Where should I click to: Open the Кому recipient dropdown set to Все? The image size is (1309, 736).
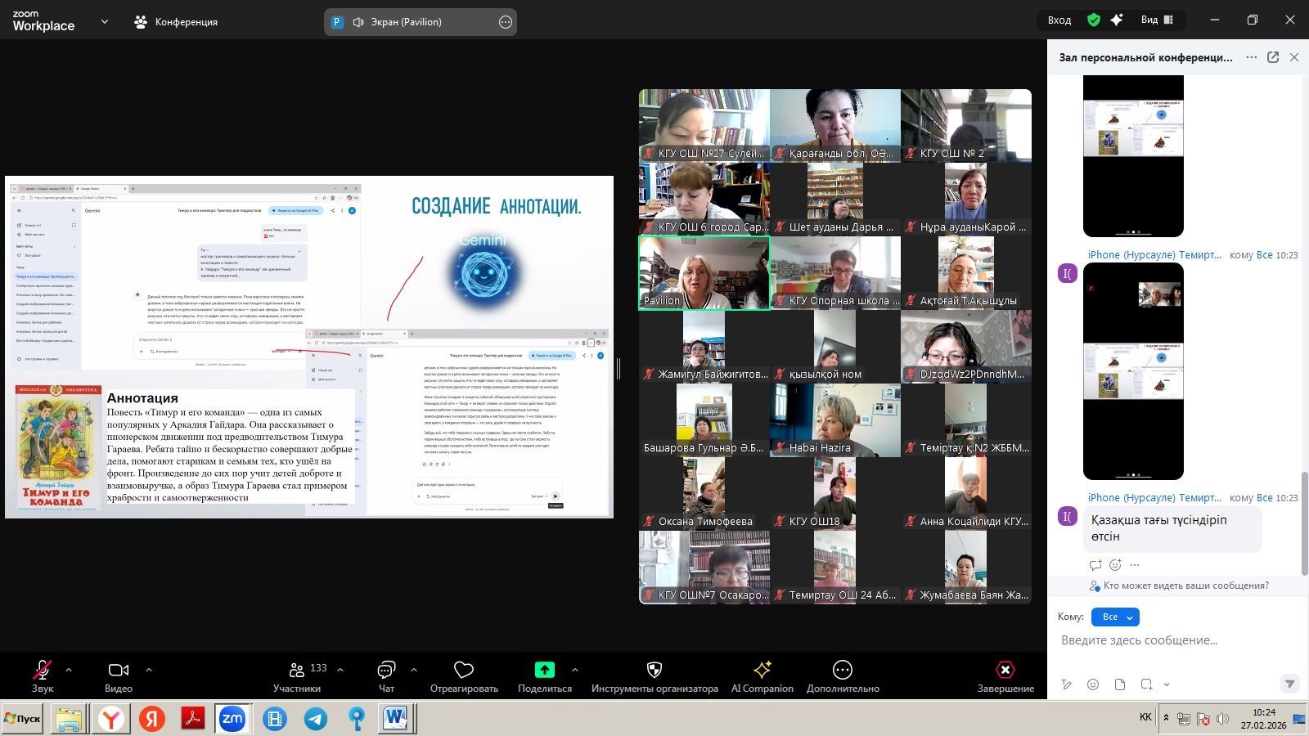1115,617
